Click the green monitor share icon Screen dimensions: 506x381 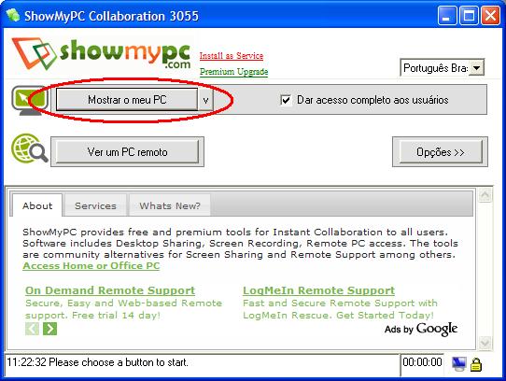pos(30,100)
